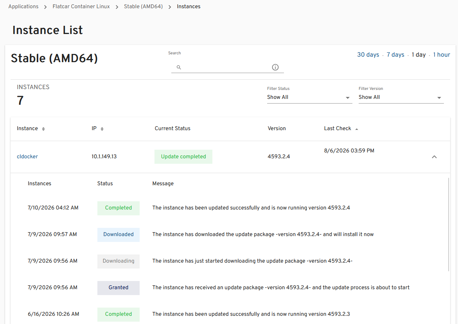Click the Downloaded status badge
458x324 pixels.
tap(118, 234)
